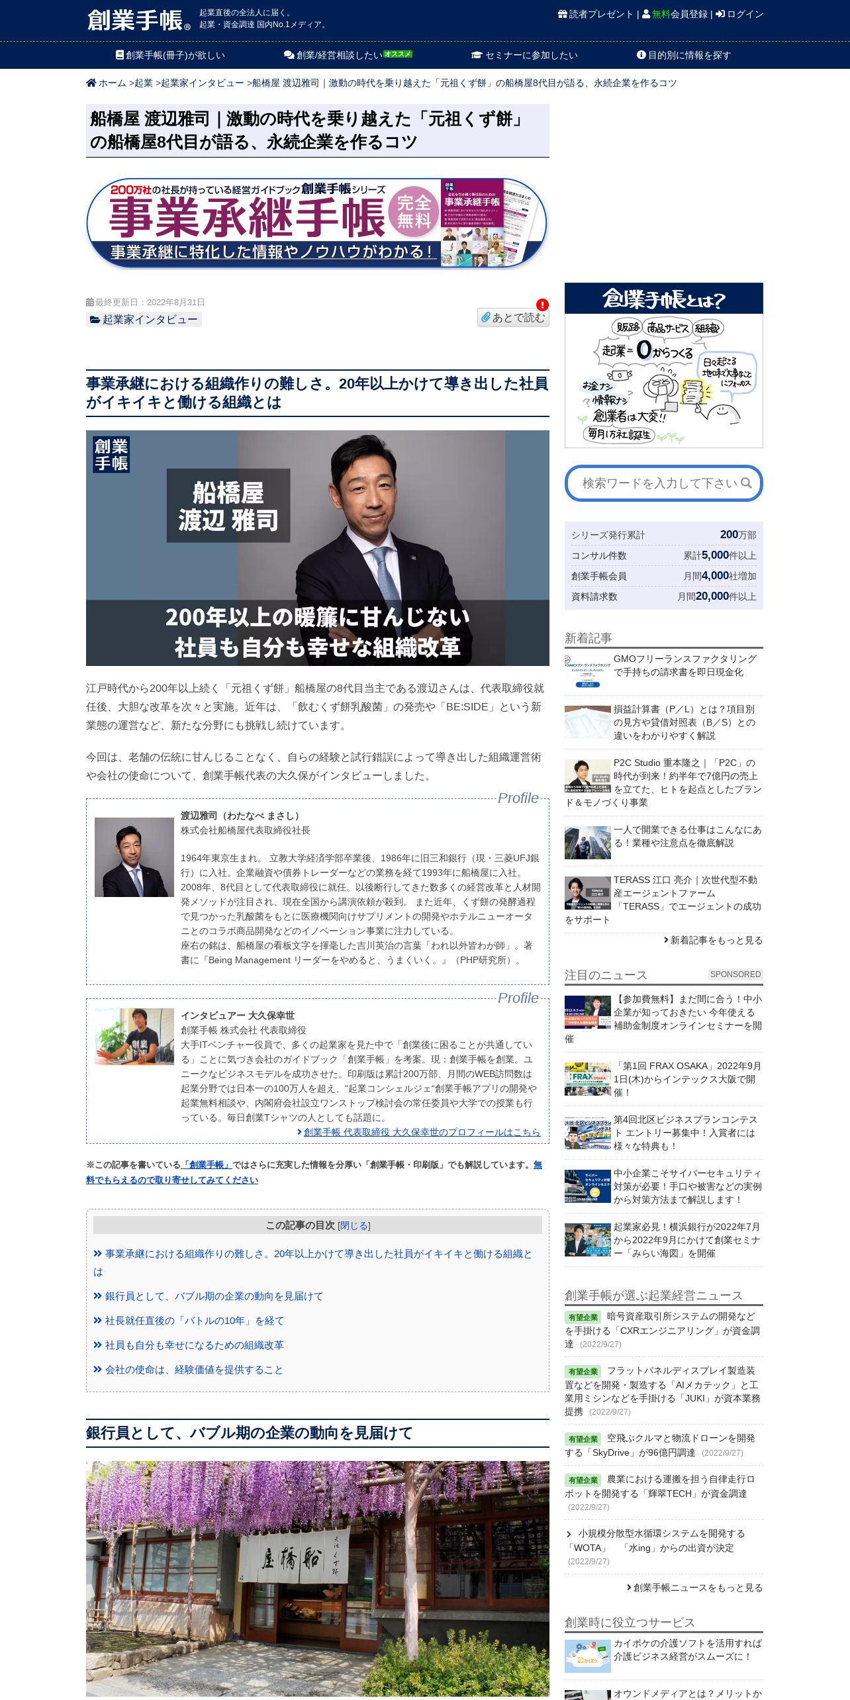Jump to 社長就任直後のバトルの10年 section
Image resolution: width=850 pixels, height=1700 pixels.
click(189, 1321)
